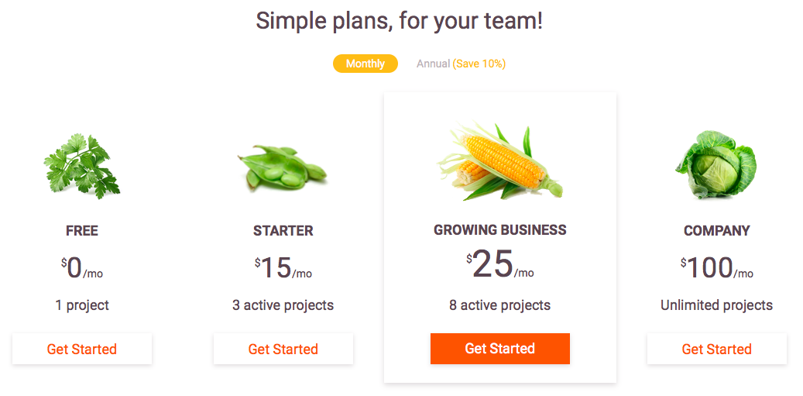
Task: Get Started with the Starter plan
Action: (283, 349)
